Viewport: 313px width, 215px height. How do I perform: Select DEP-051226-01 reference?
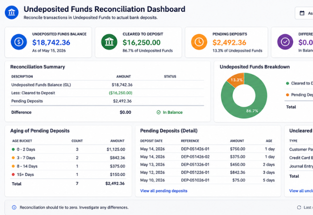click(x=195, y=172)
